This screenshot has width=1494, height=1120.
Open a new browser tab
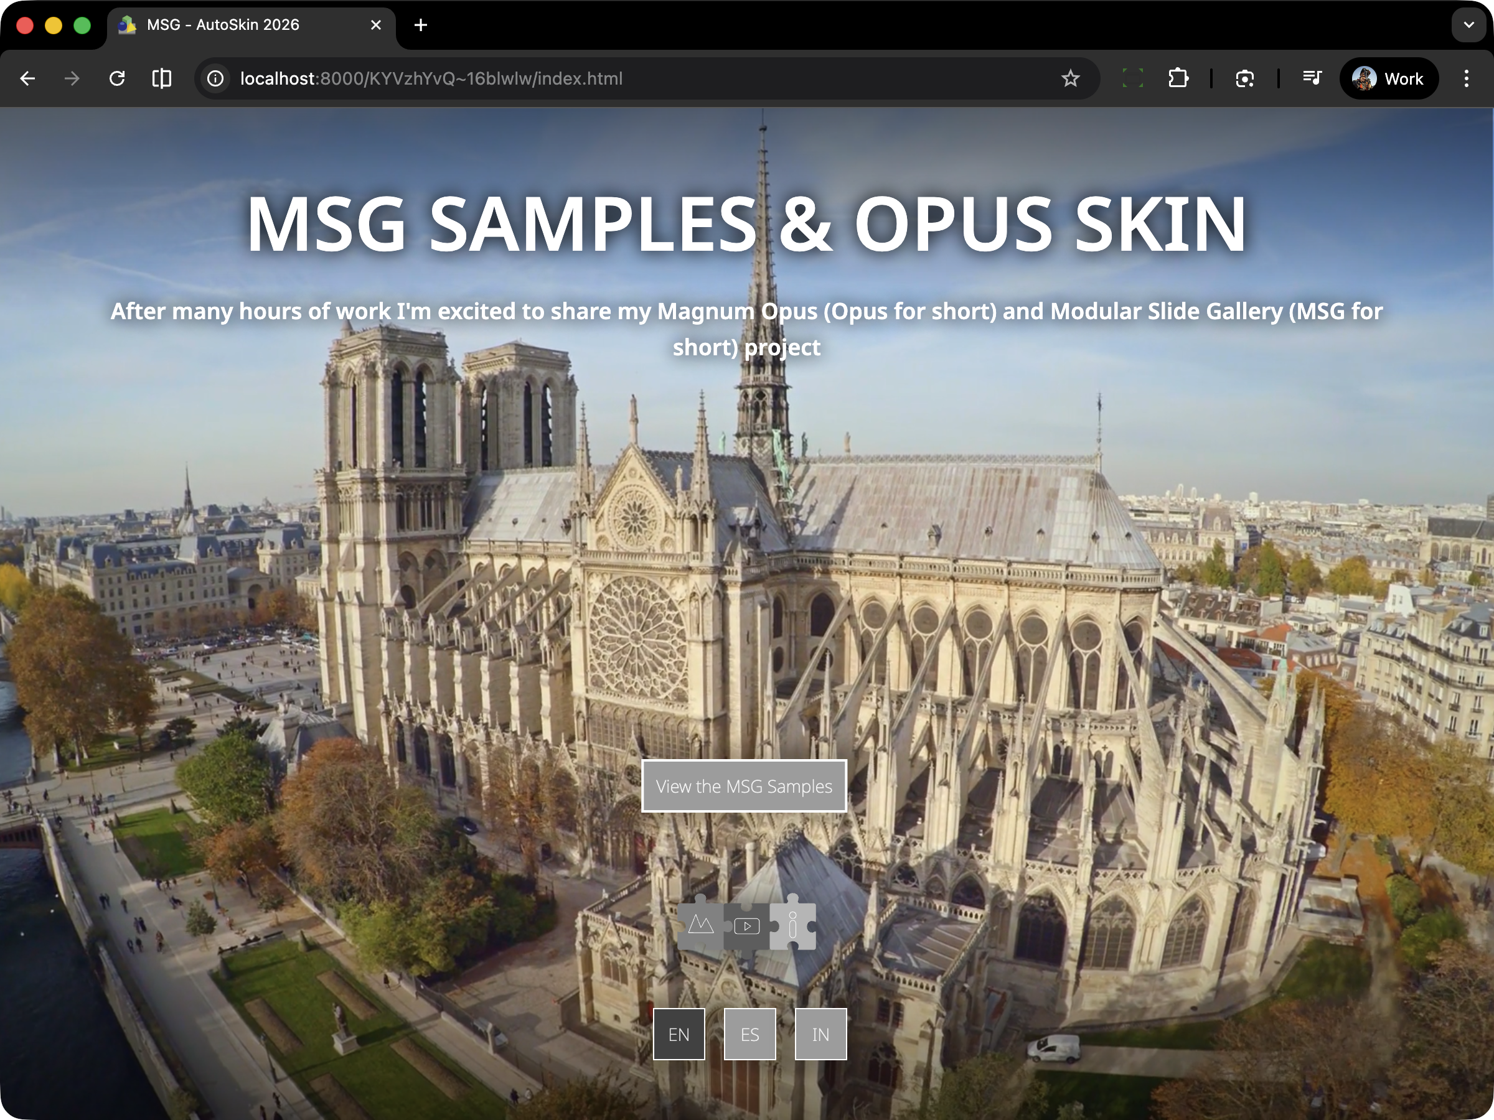[x=420, y=25]
